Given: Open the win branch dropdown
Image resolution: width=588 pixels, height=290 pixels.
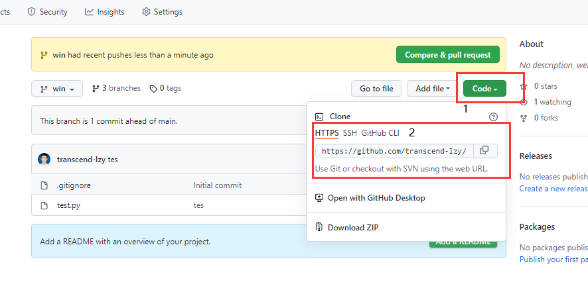Looking at the screenshot, I should pos(57,89).
